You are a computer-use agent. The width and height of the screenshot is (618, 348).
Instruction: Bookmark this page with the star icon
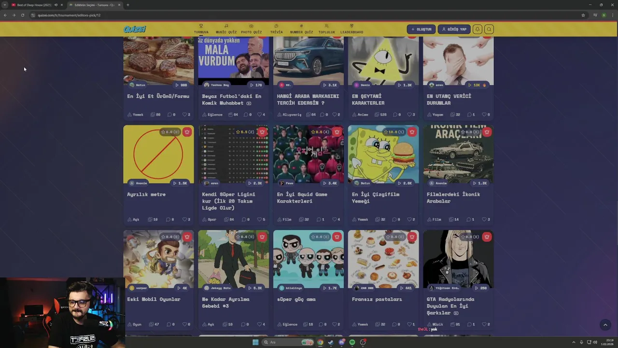(583, 15)
